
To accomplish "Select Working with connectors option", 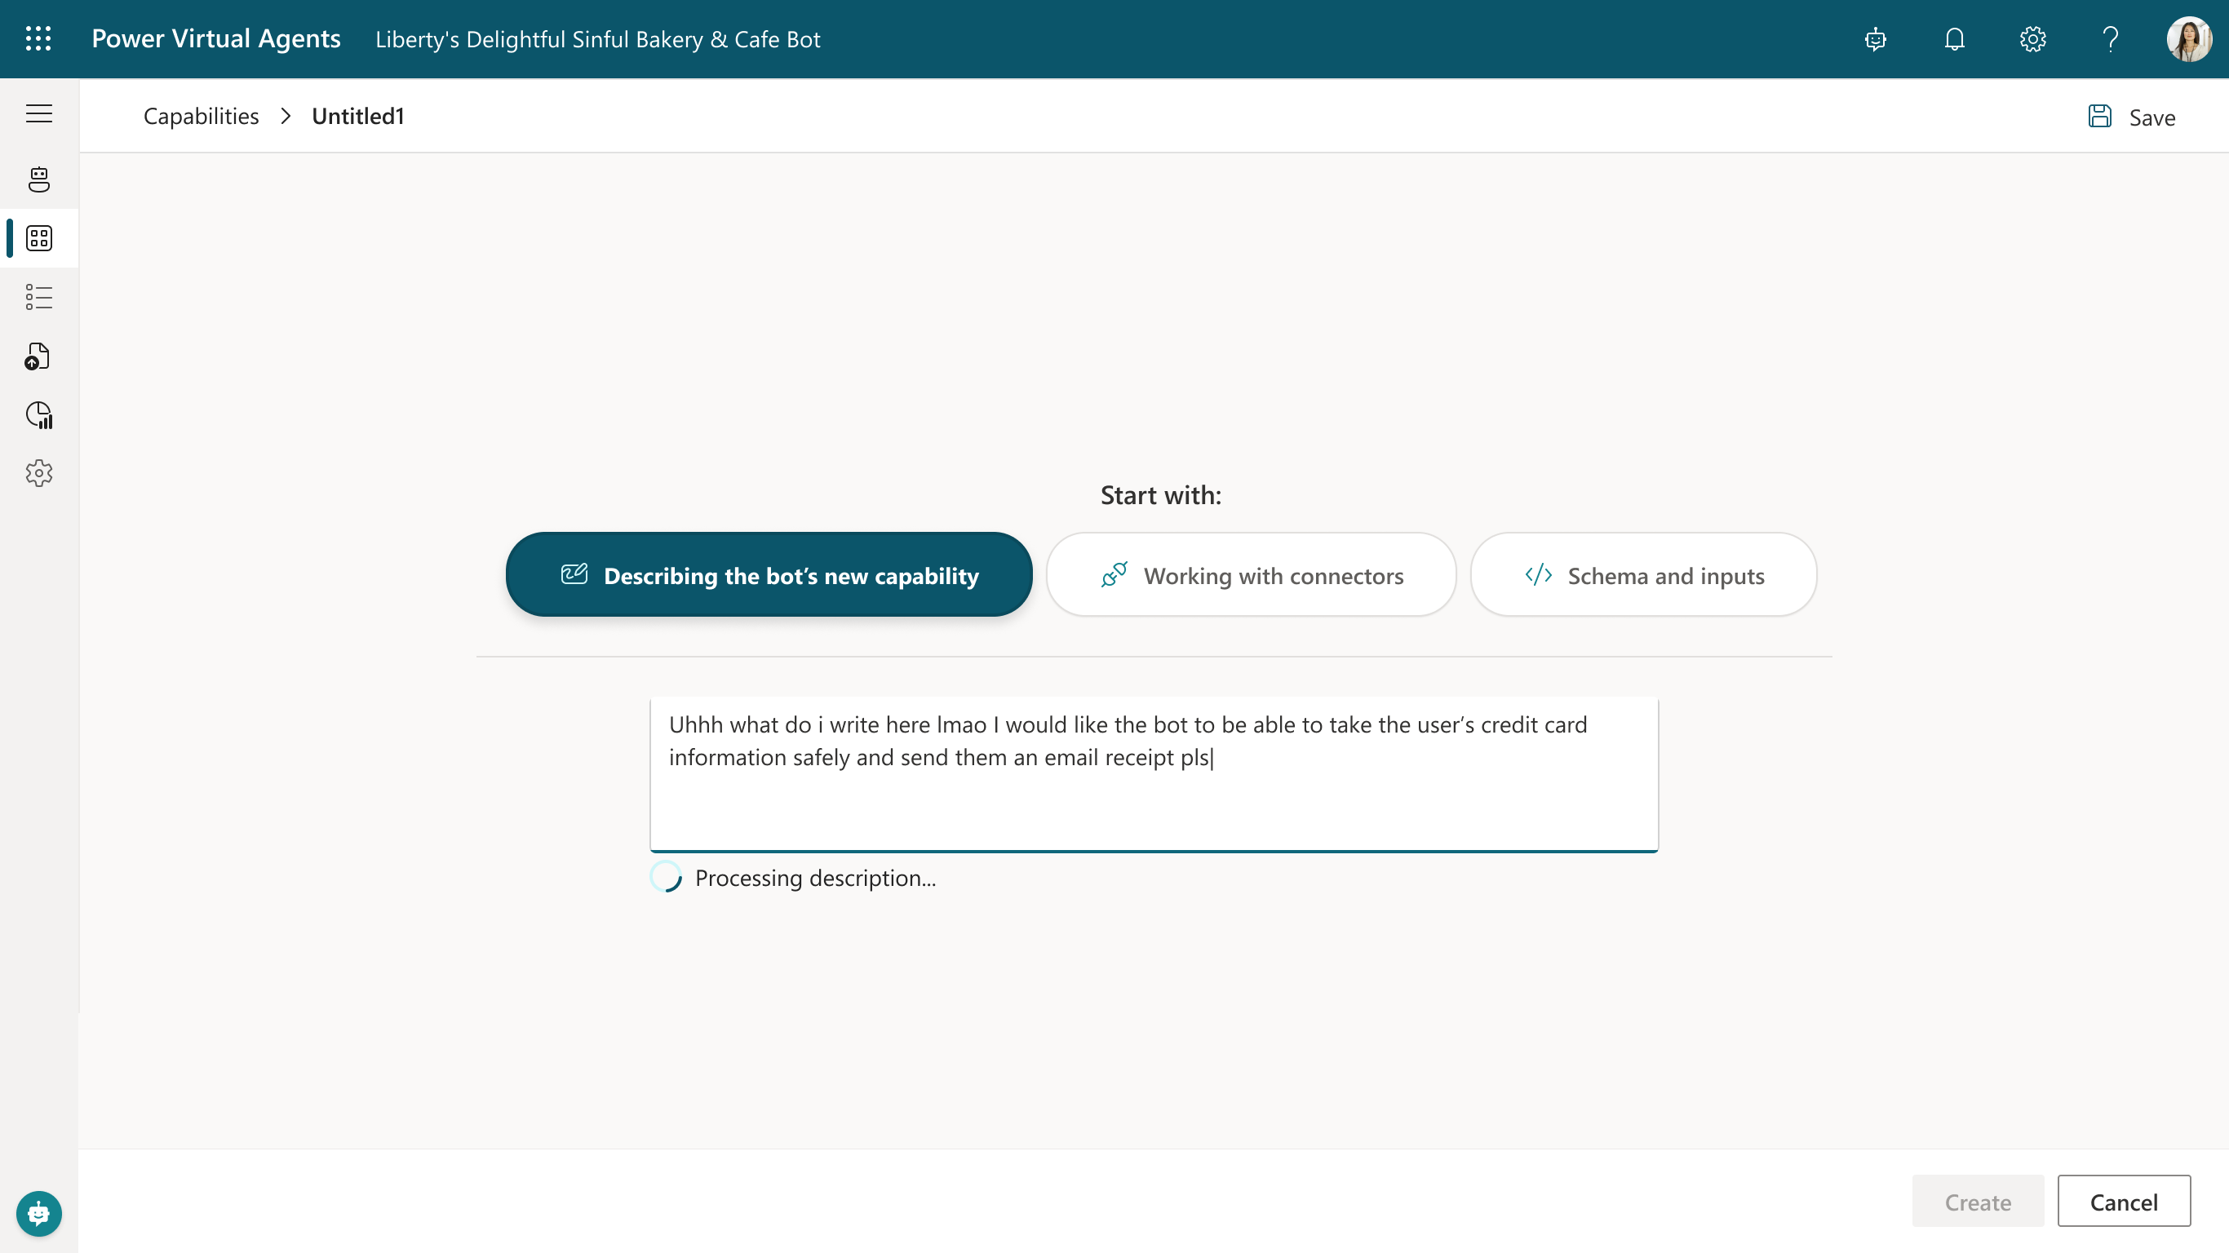I will coord(1251,575).
